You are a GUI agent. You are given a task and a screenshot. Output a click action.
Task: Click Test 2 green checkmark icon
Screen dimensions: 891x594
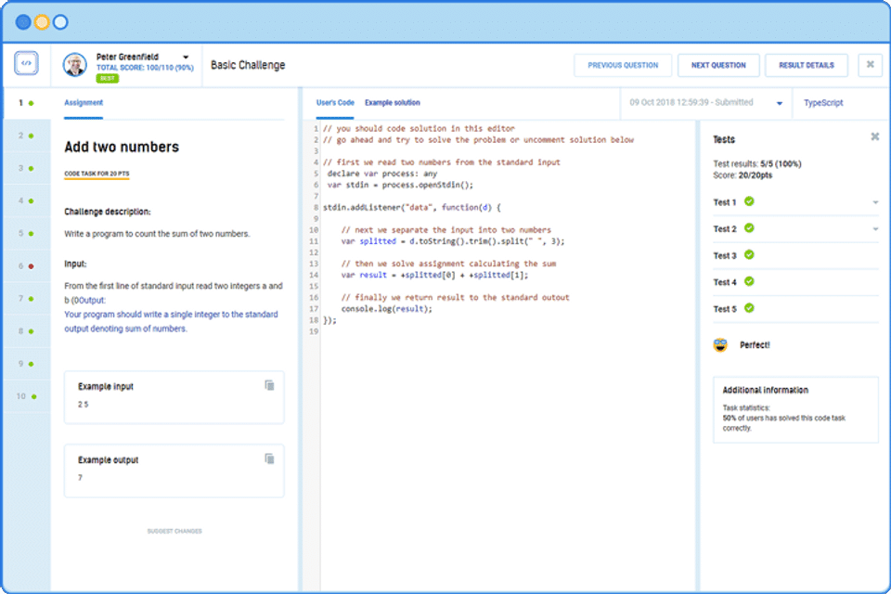(x=749, y=228)
